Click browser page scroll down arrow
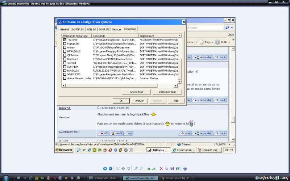This screenshot has height=181, width=290. coord(233,140)
